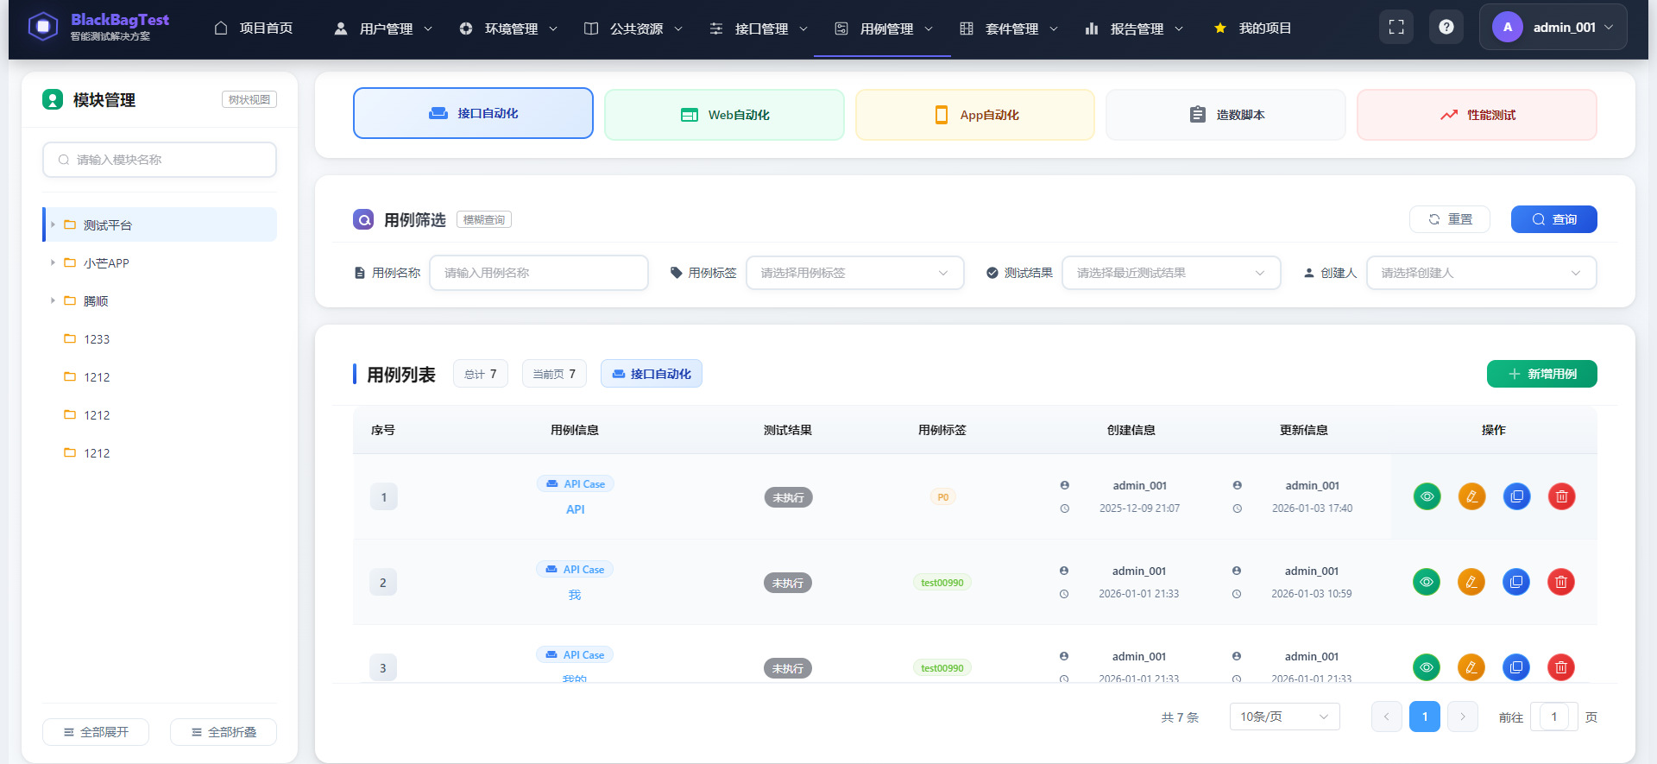This screenshot has height=764, width=1657.
Task: Expand the 小芒APP tree node
Action: click(53, 262)
